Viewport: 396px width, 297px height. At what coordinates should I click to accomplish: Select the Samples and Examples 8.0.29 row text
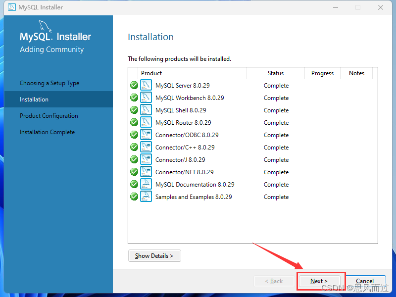pyautogui.click(x=194, y=197)
